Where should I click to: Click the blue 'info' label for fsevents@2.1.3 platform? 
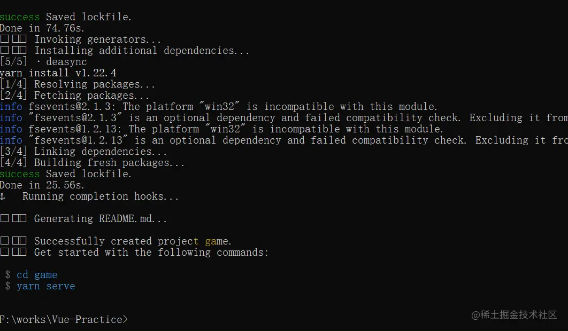click(11, 106)
